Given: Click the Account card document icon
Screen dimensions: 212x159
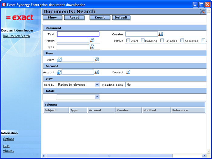Looking at the screenshot, I should (59, 72).
